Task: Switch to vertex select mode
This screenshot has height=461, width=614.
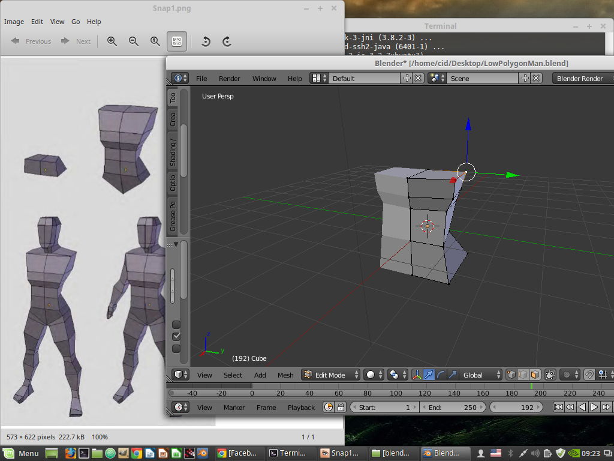Action: pyautogui.click(x=511, y=375)
